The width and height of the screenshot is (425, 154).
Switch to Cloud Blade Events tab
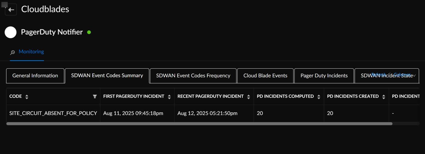click(265, 76)
